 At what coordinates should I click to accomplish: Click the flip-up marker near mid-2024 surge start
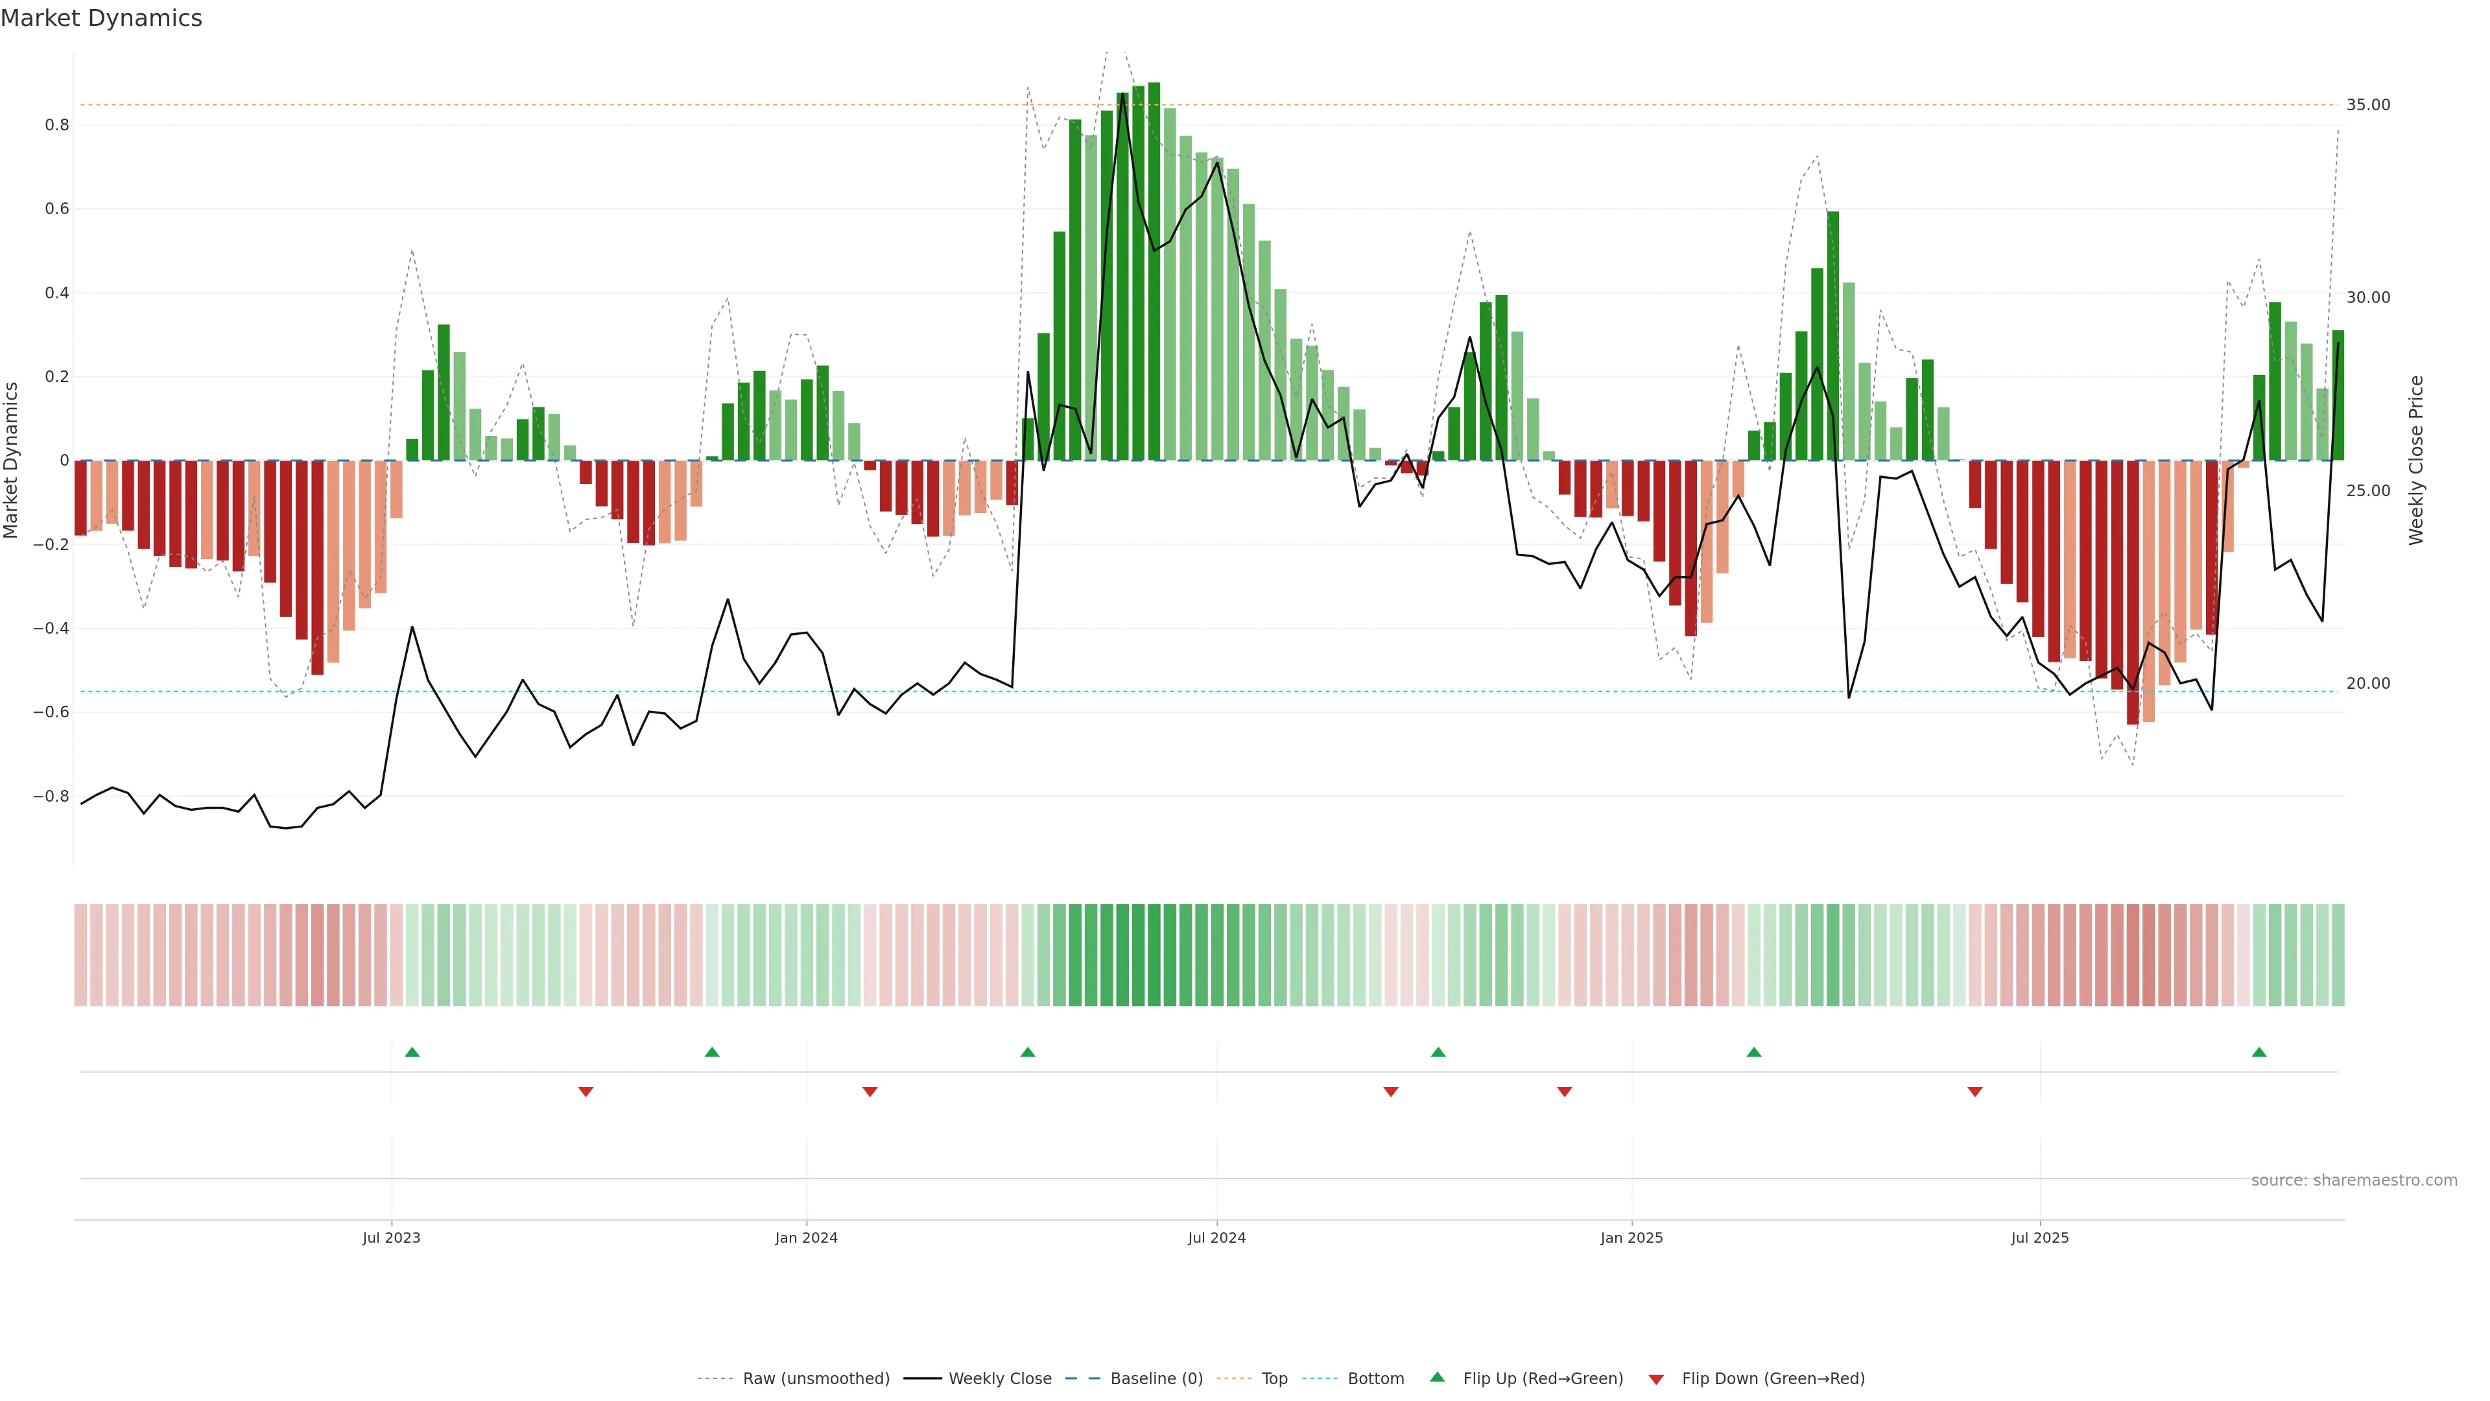pyautogui.click(x=1028, y=1052)
